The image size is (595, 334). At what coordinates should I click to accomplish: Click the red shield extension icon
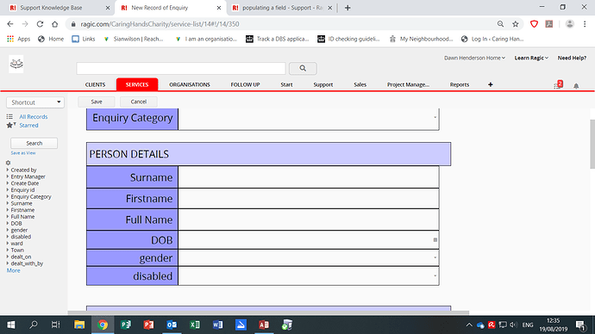coord(534,24)
